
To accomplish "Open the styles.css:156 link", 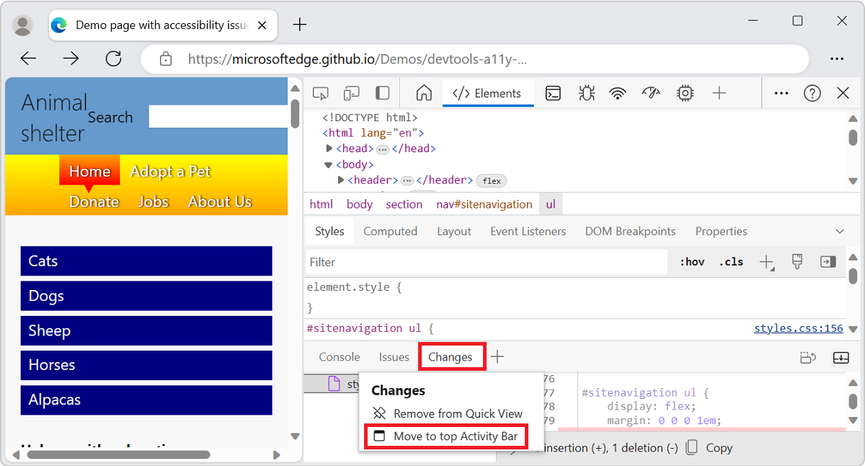I will point(798,327).
